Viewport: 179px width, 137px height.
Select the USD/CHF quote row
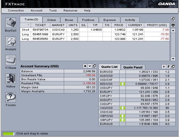137,80
